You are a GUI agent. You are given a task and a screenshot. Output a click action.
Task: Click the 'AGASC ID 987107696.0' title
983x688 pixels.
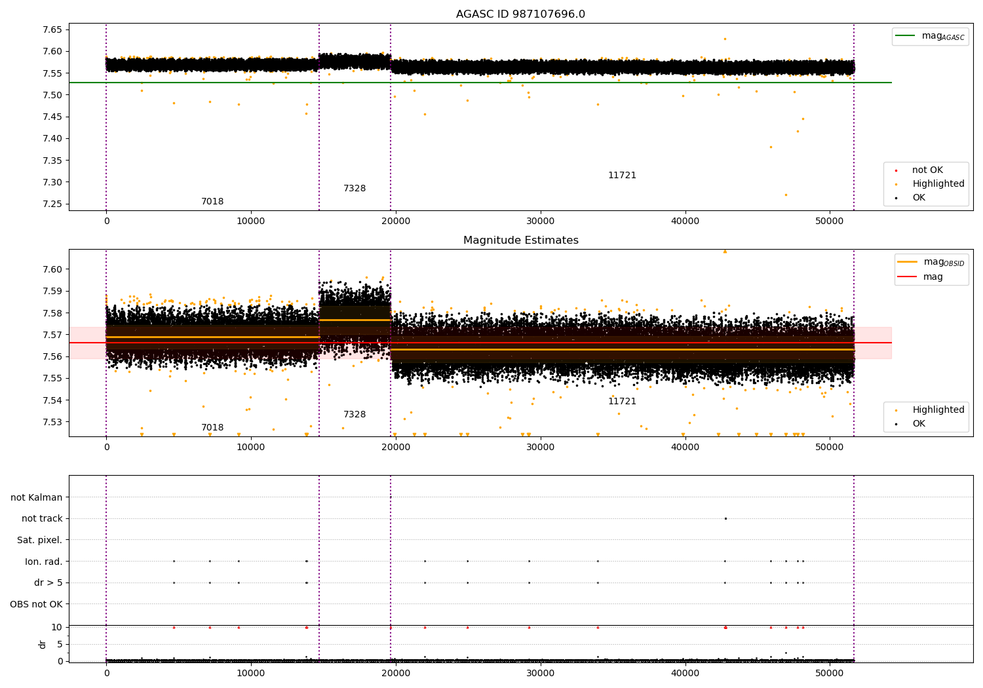(520, 14)
